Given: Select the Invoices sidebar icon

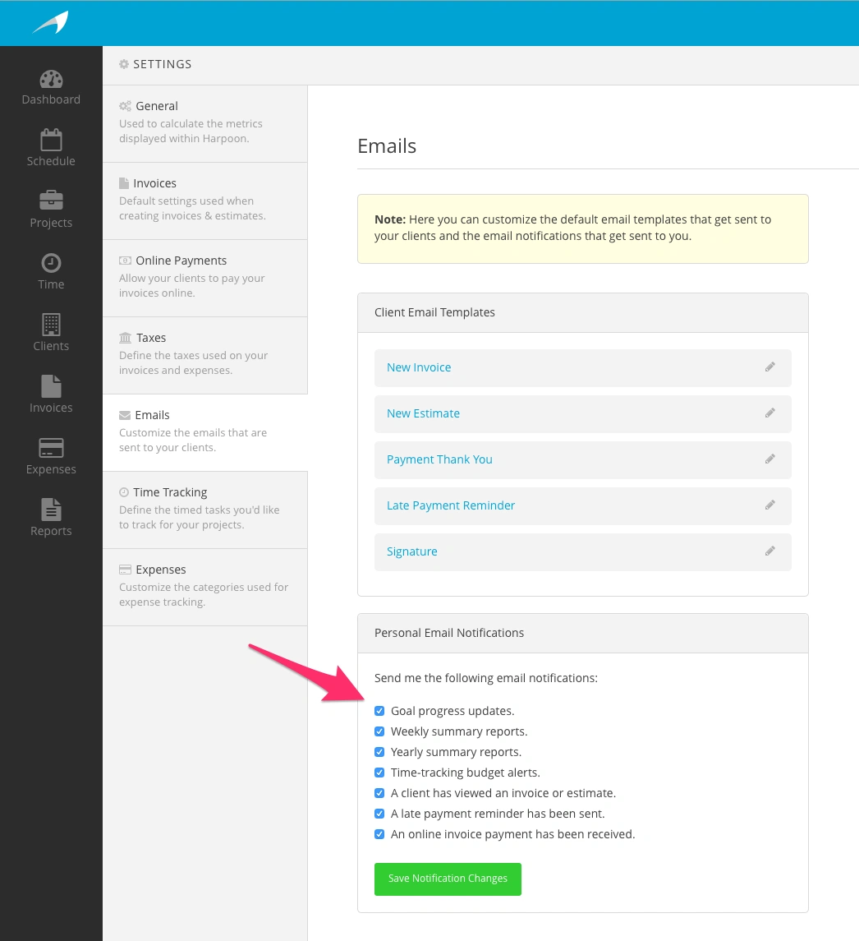Looking at the screenshot, I should [x=51, y=394].
